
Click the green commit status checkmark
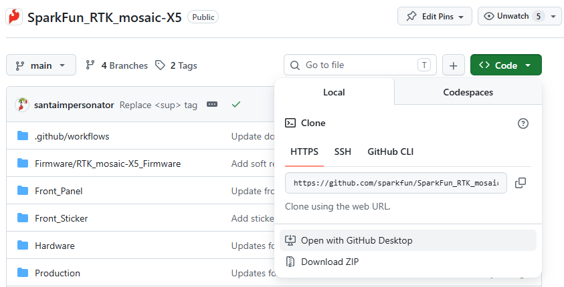(x=236, y=104)
